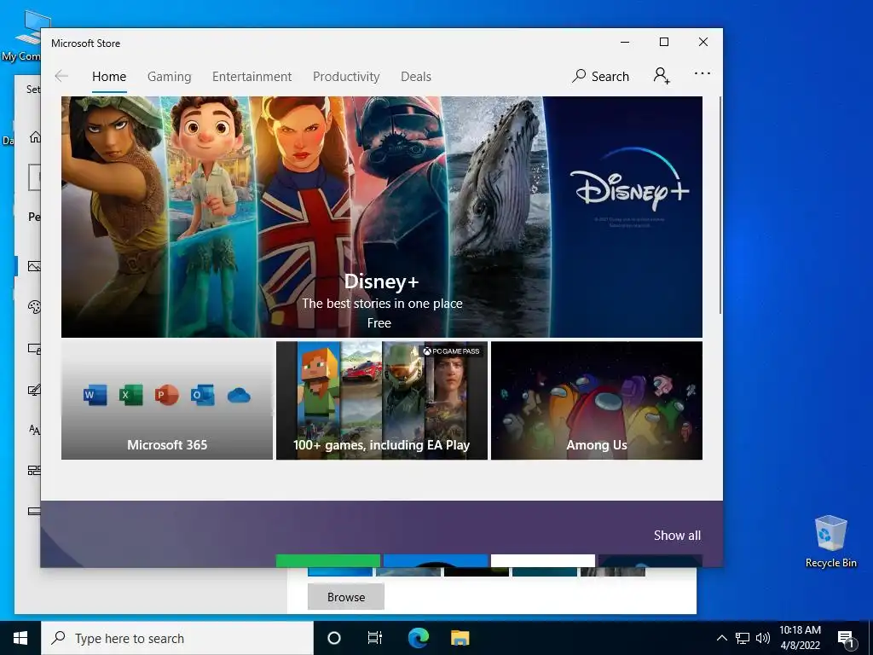The width and height of the screenshot is (873, 655).
Task: Click the Home icon in Settings sidebar
Action: (x=34, y=137)
